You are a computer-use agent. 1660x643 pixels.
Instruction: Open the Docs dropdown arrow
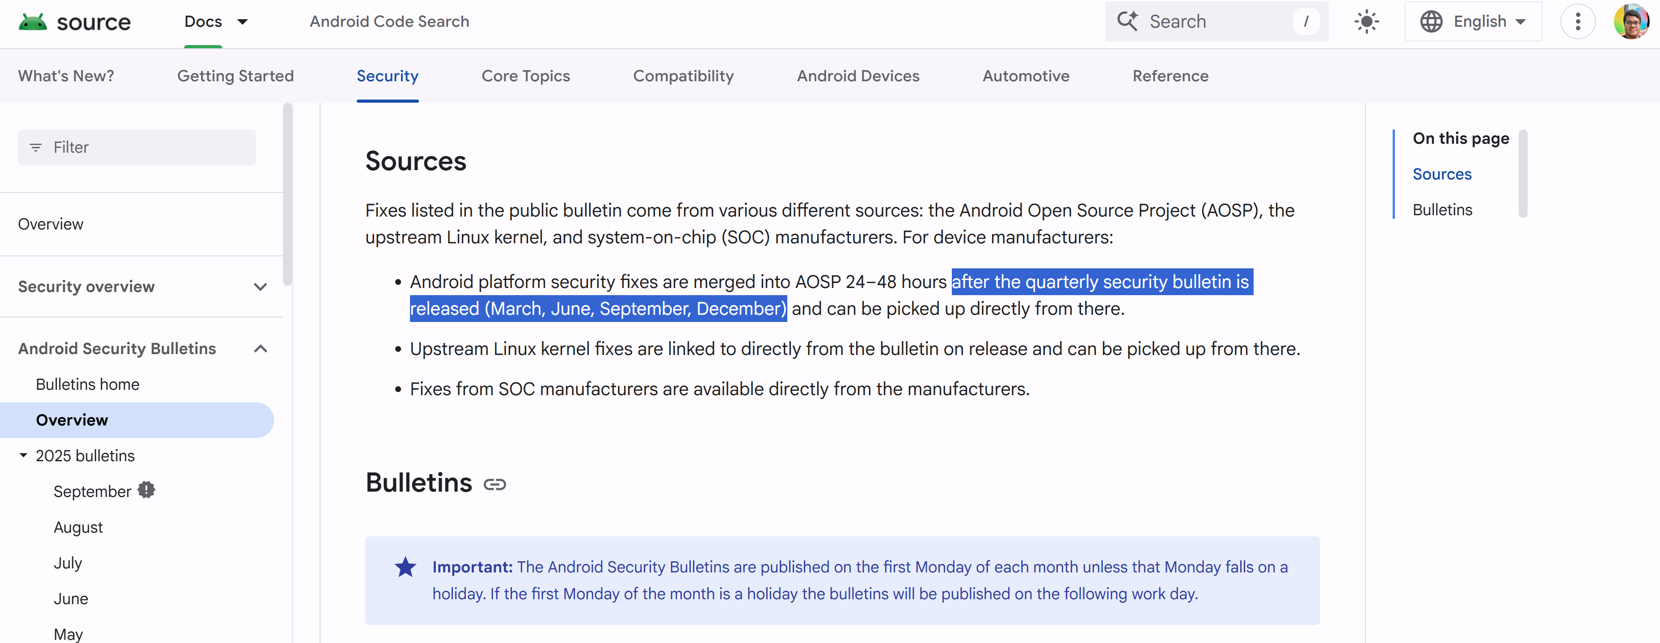[242, 22]
